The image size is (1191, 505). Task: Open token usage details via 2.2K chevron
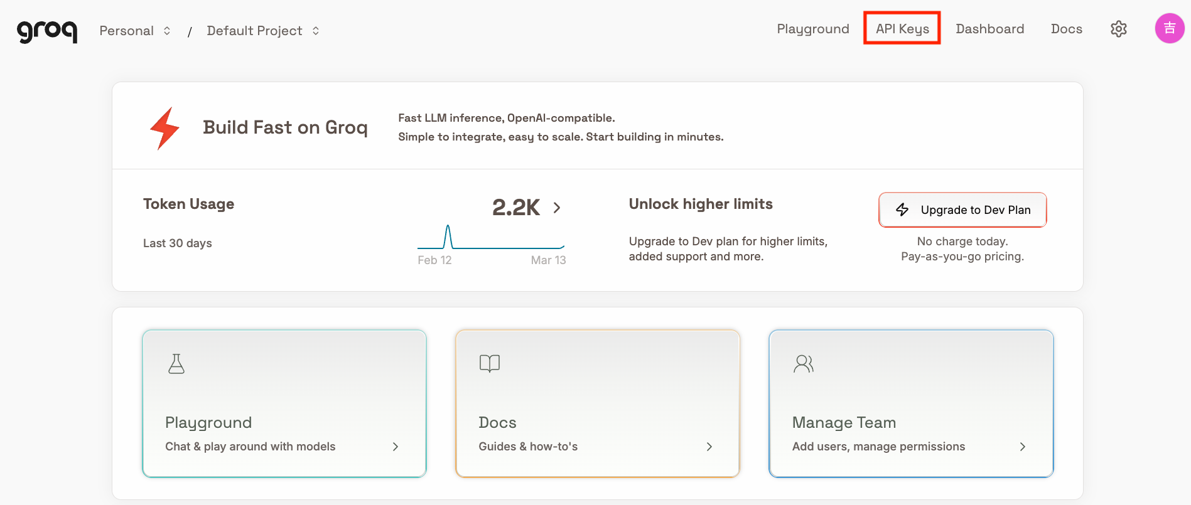coord(557,208)
